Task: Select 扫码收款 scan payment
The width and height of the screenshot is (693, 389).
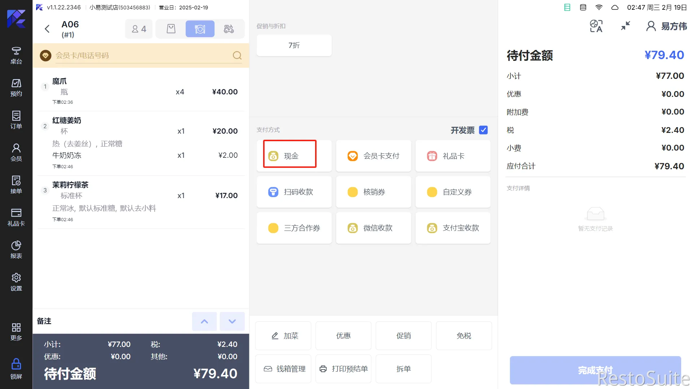Action: coord(294,192)
